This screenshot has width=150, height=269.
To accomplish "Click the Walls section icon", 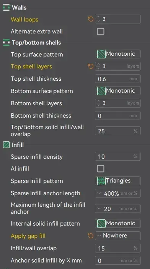I will coord(7,8).
